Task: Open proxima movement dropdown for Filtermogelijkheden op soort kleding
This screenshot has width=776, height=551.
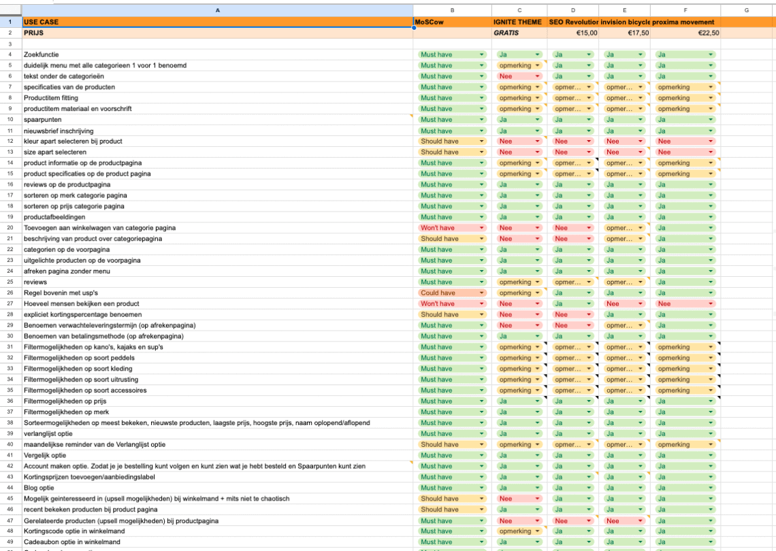Action: (685, 369)
